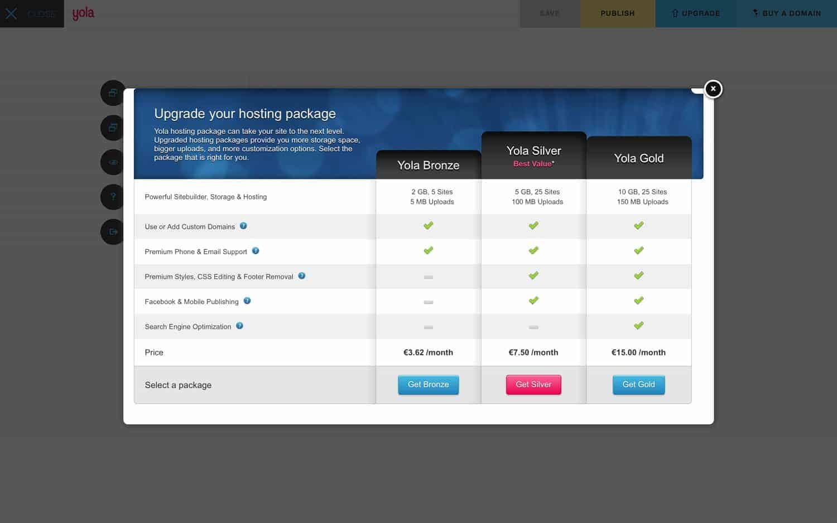Select the Yola Gold column header
Screen dimensions: 837x523
pos(639,158)
